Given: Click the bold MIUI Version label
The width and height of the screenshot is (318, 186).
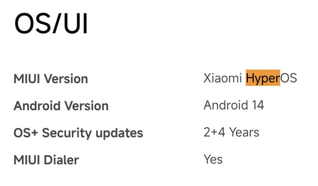Looking at the screenshot, I should click(51, 79).
